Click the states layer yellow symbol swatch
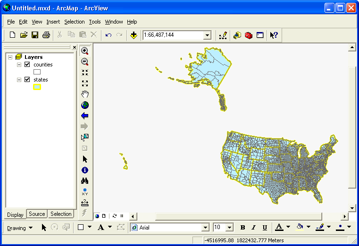359x246 pixels. click(37, 87)
